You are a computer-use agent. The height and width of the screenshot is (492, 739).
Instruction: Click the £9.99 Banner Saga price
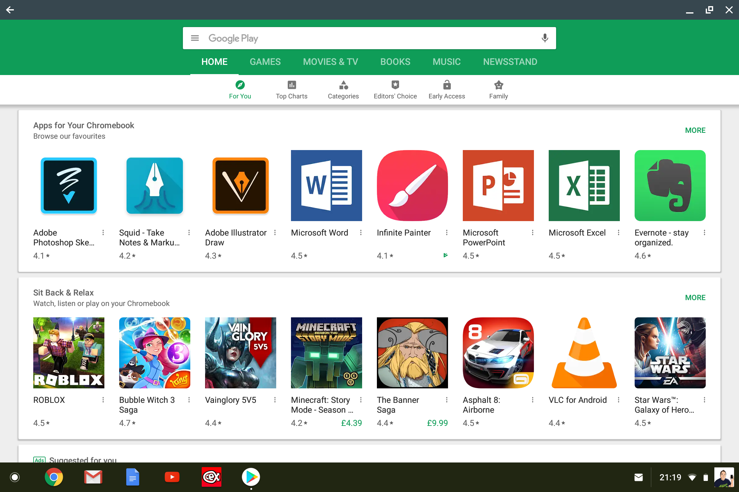pos(437,423)
